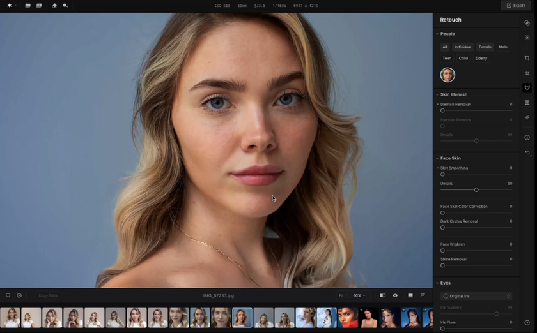Viewport: 537px width, 333px height.
Task: Toggle the eye preview visibility icon
Action: (395, 295)
